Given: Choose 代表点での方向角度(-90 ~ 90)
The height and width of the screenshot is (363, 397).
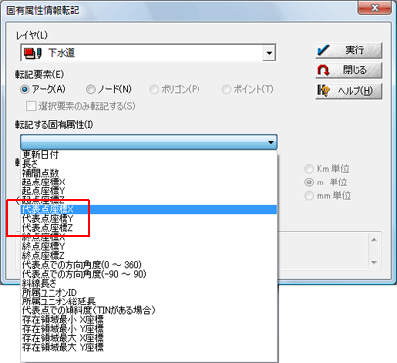Looking at the screenshot, I should click(x=149, y=274).
